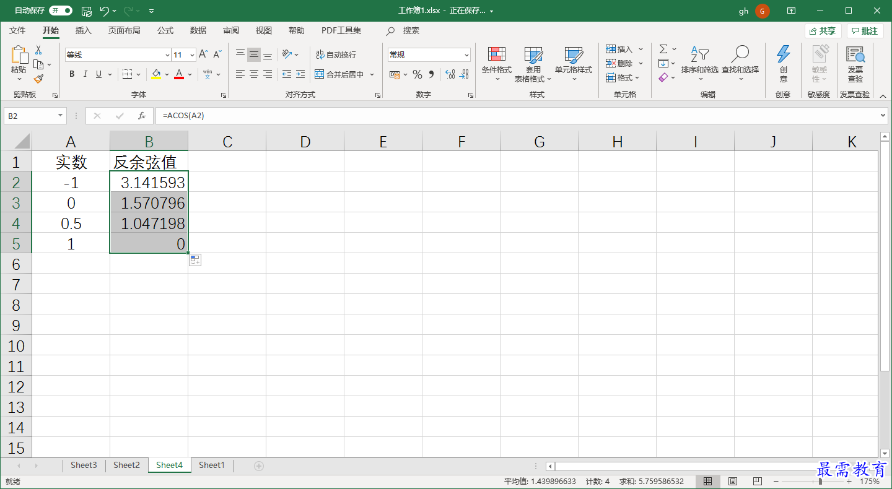Open the font size 11 dropdown
Image resolution: width=892 pixels, height=489 pixels.
click(192, 55)
